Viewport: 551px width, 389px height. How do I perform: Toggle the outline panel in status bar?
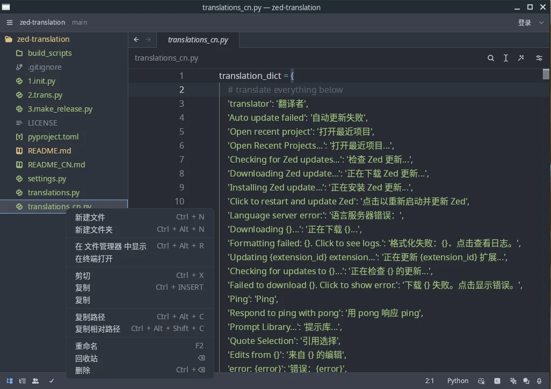pos(23,381)
